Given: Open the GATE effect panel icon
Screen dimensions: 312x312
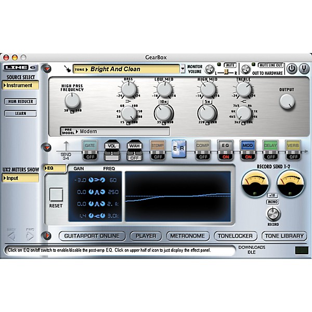Looking at the screenshot, I should tap(90, 146).
